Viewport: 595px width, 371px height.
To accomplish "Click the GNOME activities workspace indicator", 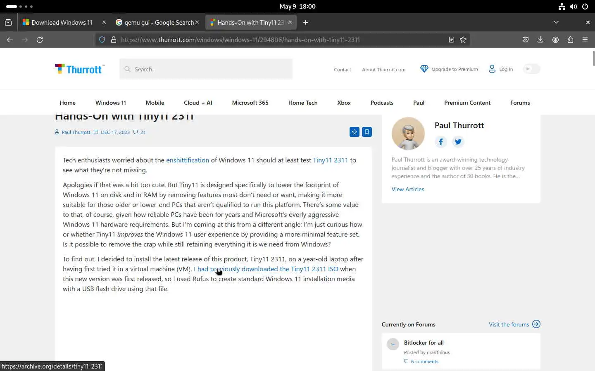I will (19, 7).
